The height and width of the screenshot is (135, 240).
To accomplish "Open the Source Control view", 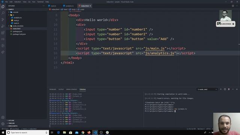I will (3, 19).
